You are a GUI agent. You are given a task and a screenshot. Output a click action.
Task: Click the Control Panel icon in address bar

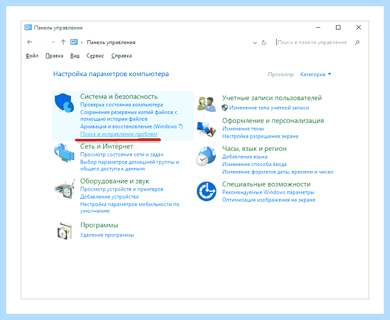74,42
